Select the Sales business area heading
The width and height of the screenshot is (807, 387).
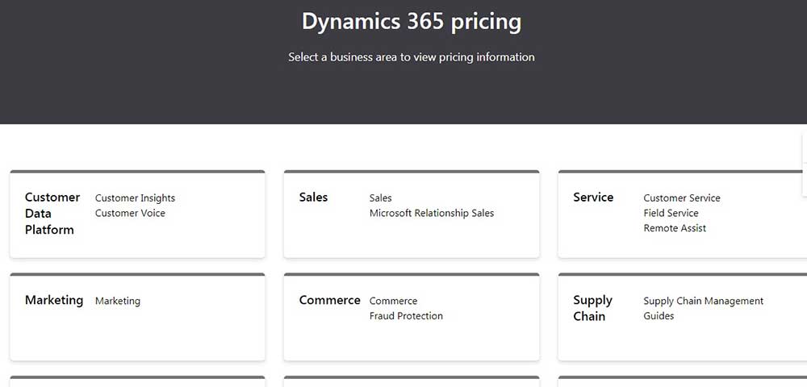[x=313, y=198]
